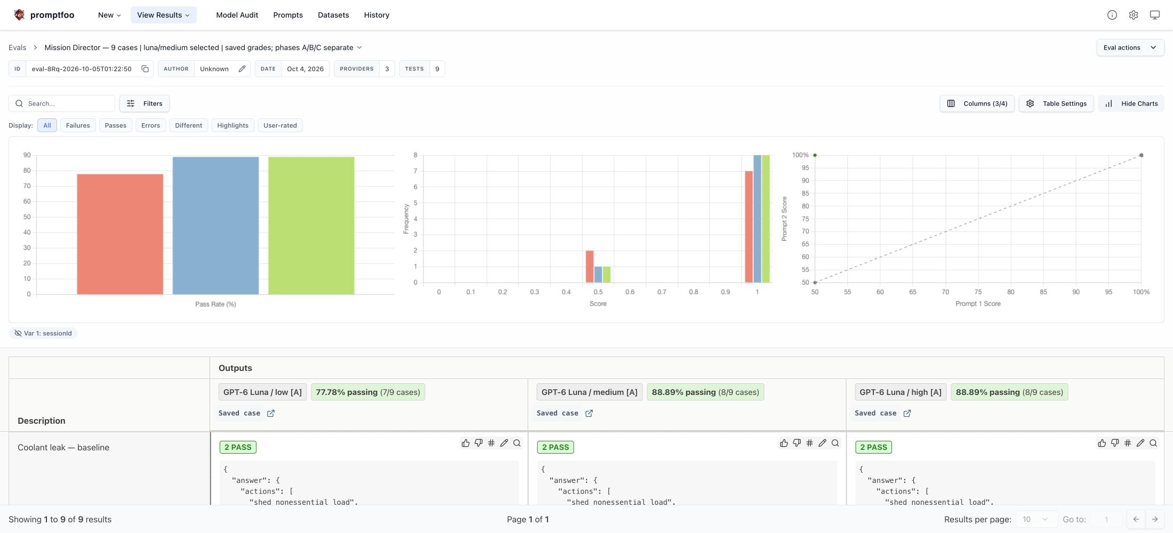The height and width of the screenshot is (533, 1173).
Task: Thumbs up the Luna / low coolant leak output
Action: (x=465, y=443)
